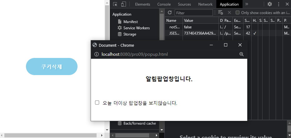Image resolution: width=291 pixels, height=138 pixels.
Task: Maximize the Document popup window
Action: 226,45
